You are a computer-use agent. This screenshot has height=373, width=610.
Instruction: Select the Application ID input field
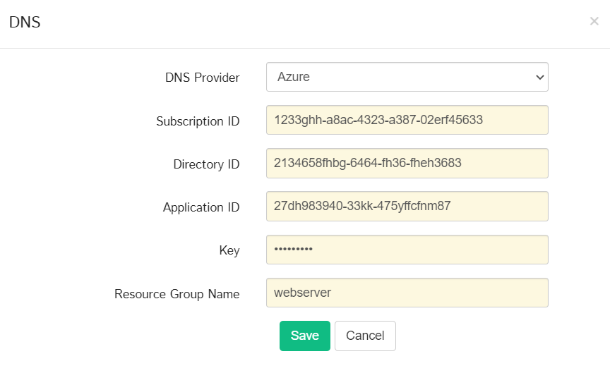coord(407,207)
